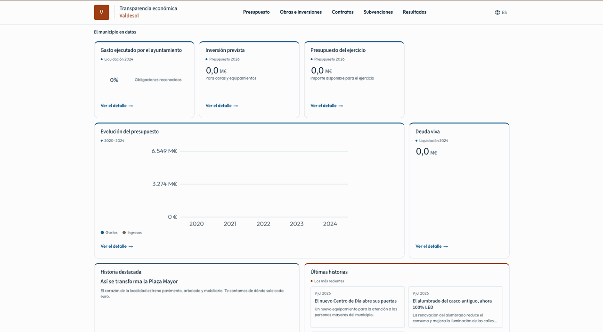603x332 pixels.
Task: Click the Últimas historias heading
Action: click(329, 272)
